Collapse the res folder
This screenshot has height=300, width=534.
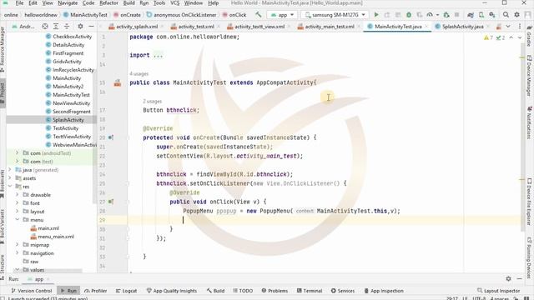pos(10,187)
